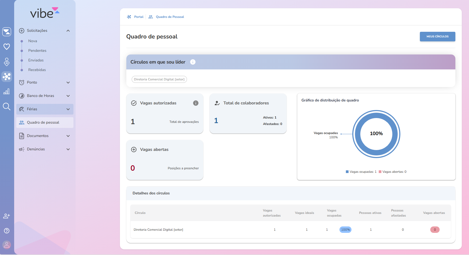Click the envelope icon in left rail
Viewport: 469px width, 255px height.
pos(7,32)
